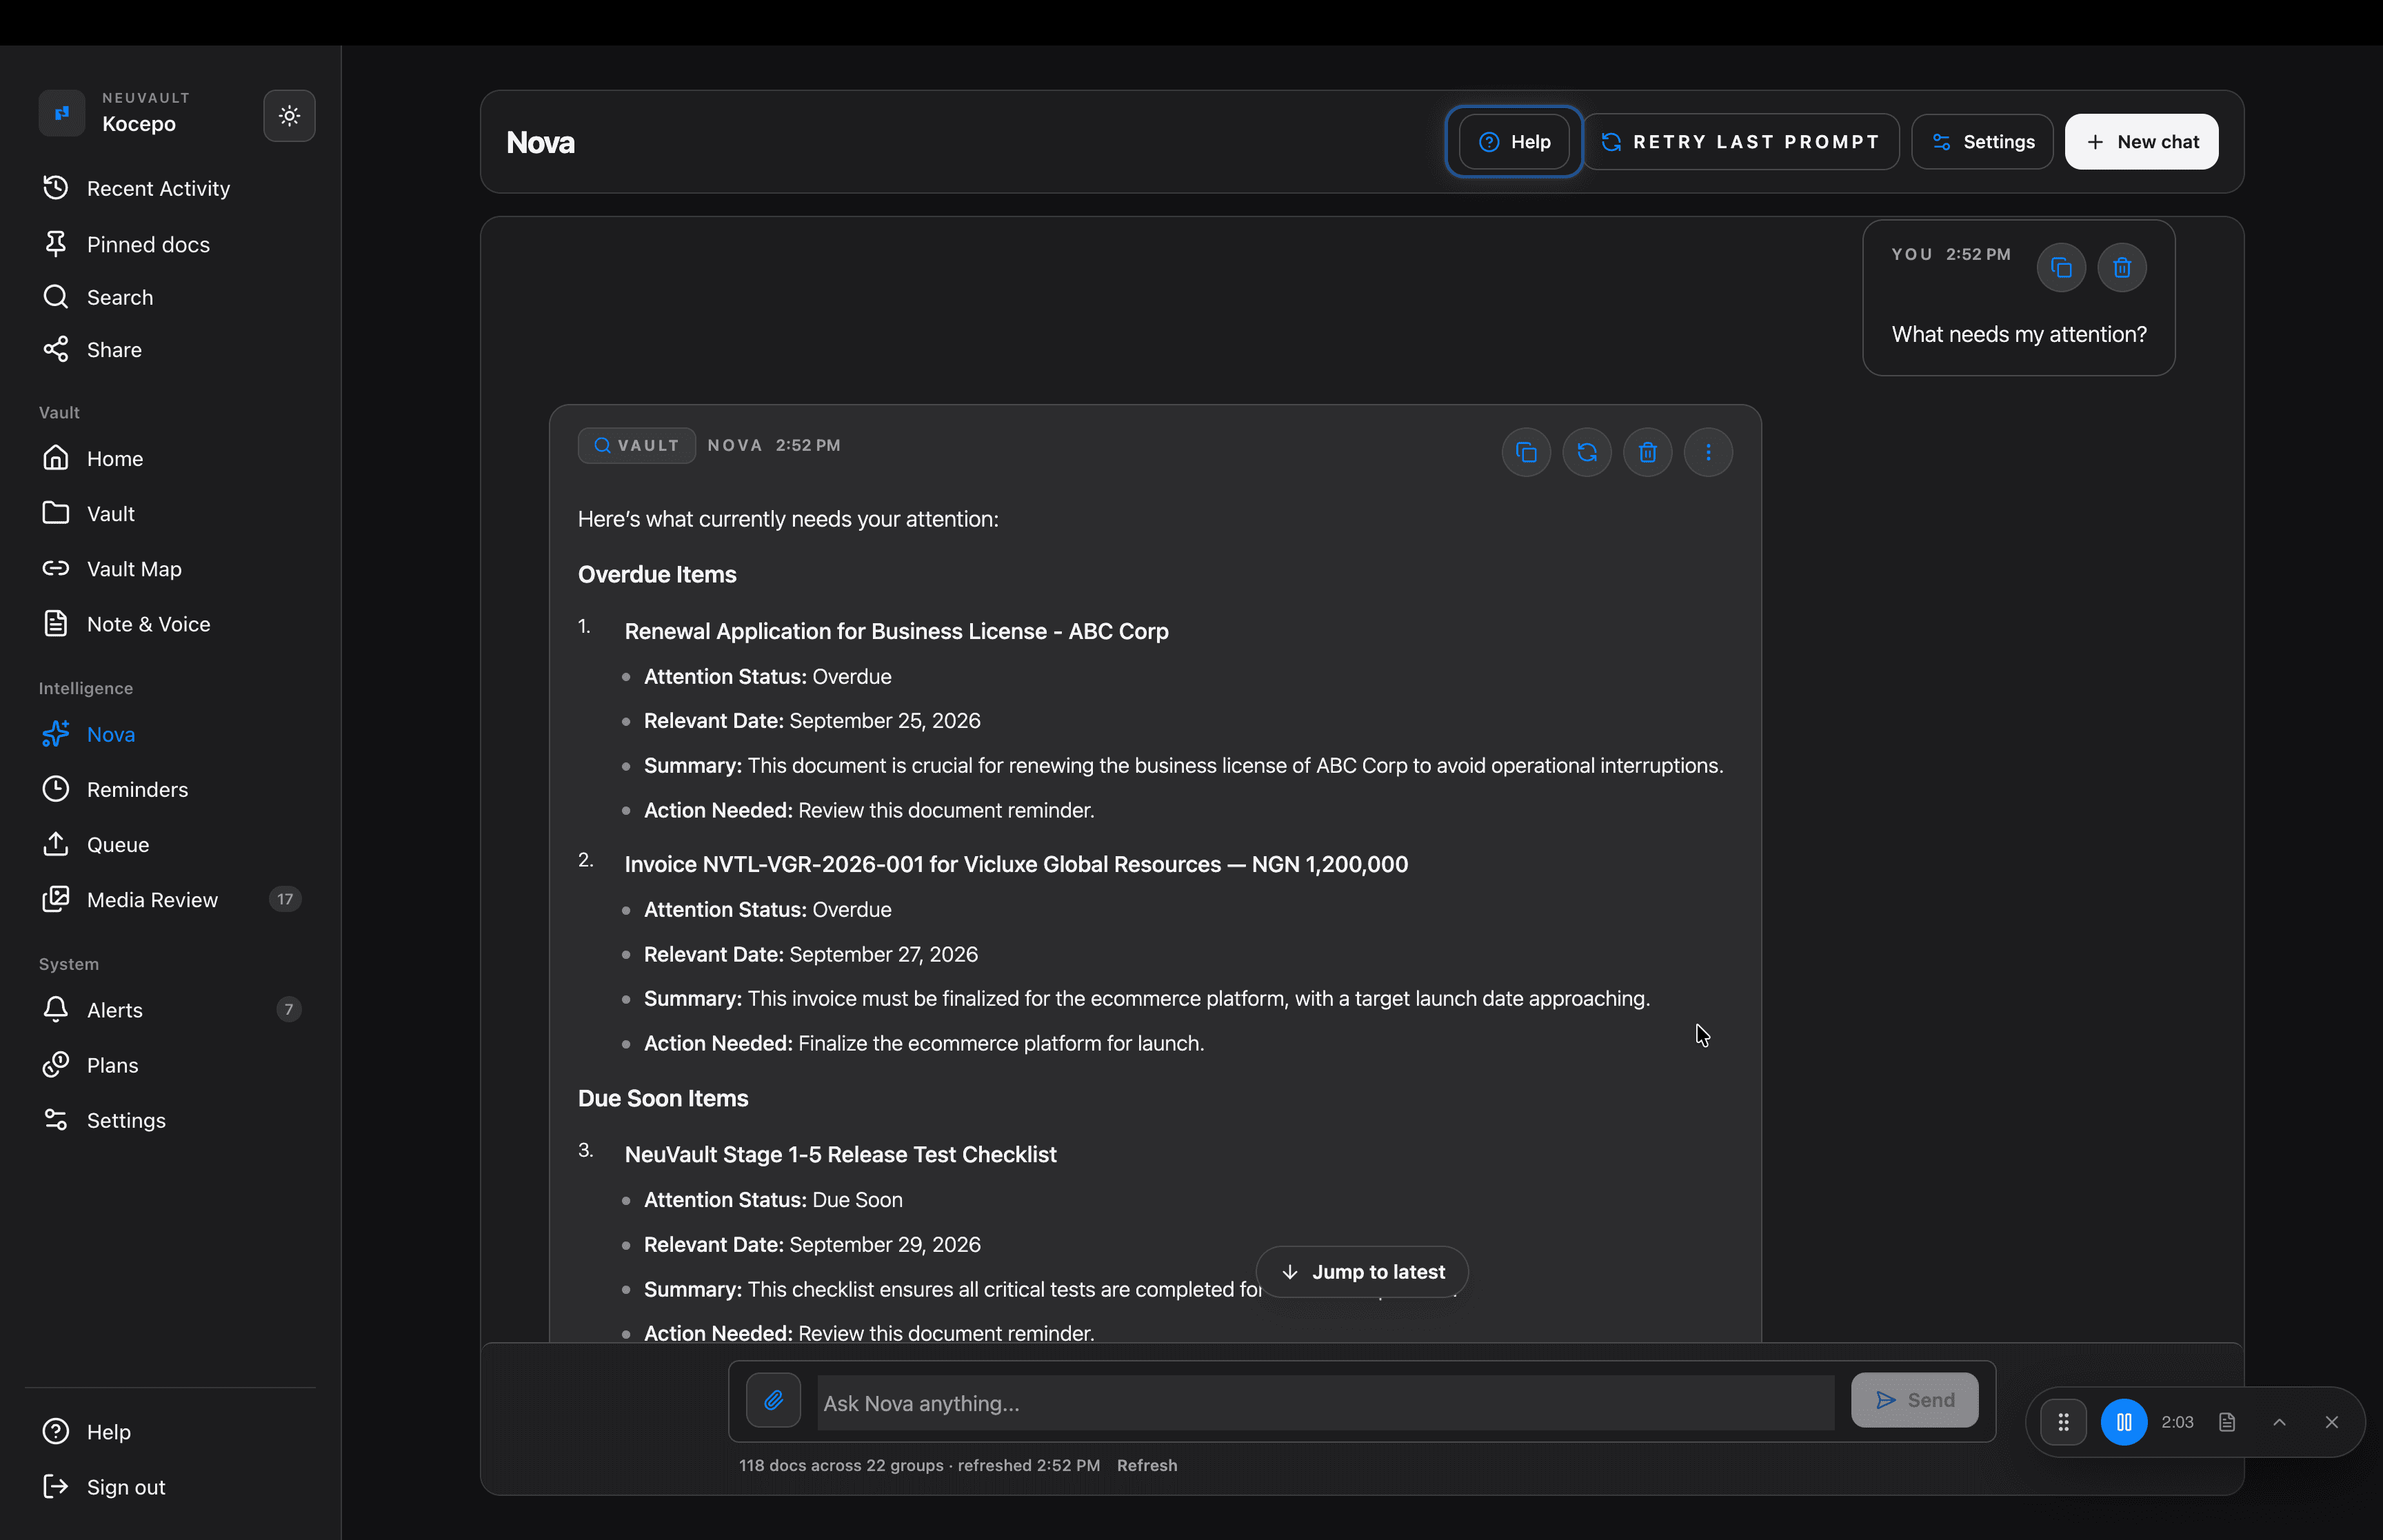This screenshot has width=2383, height=1540.
Task: Click the Vault folder icon
Action: tap(56, 513)
